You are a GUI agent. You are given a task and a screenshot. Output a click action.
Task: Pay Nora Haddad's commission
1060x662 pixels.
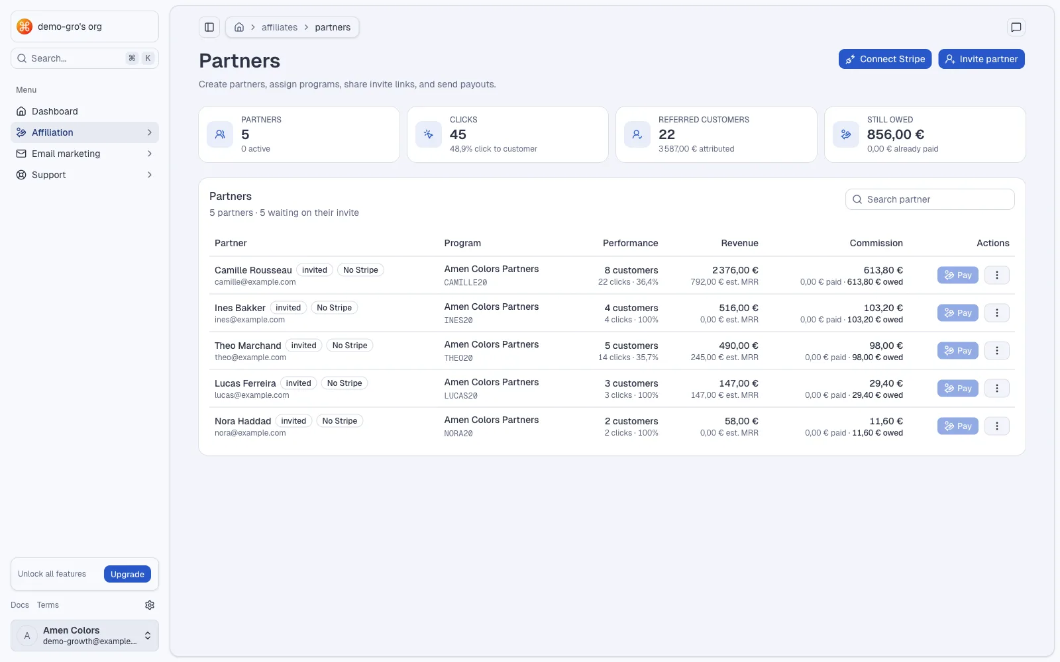click(958, 426)
